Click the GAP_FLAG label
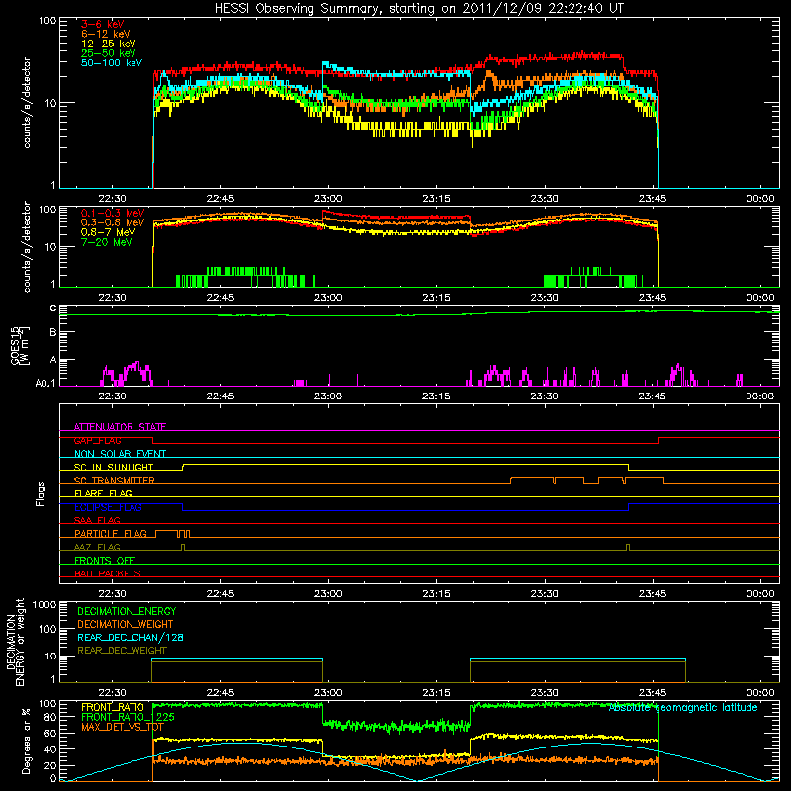Viewport: 791px width, 791px height. [97, 440]
